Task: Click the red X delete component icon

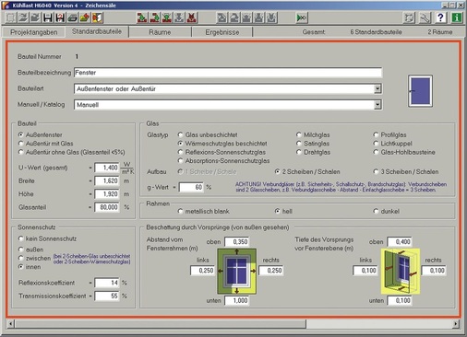Action: (192, 17)
